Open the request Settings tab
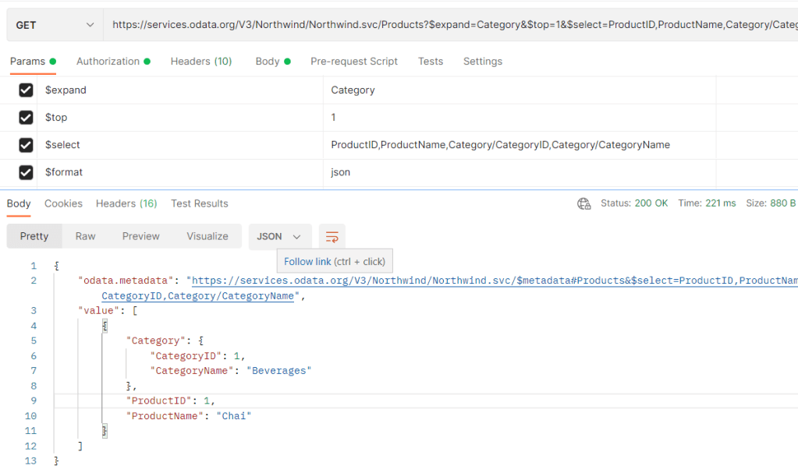 click(x=482, y=62)
